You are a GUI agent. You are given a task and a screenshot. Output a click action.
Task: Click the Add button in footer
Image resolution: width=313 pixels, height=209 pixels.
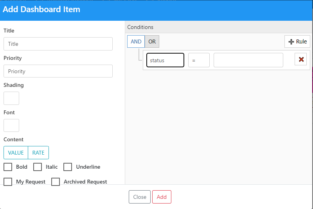[x=162, y=197]
